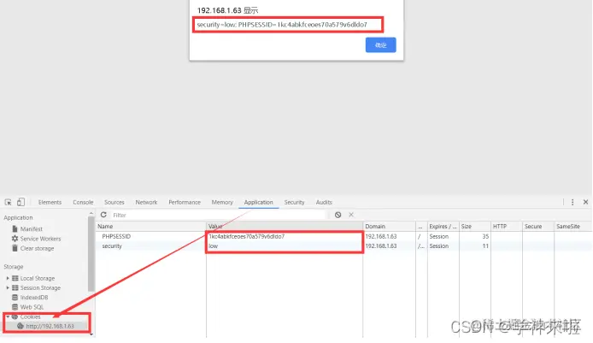Select the Application tab
The height and width of the screenshot is (343, 593).
(258, 202)
